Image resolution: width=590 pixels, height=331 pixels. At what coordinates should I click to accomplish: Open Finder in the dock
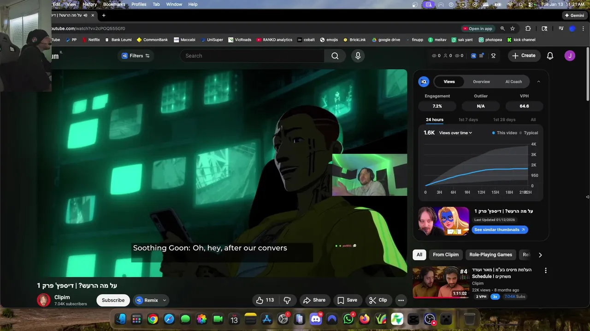coord(120,319)
